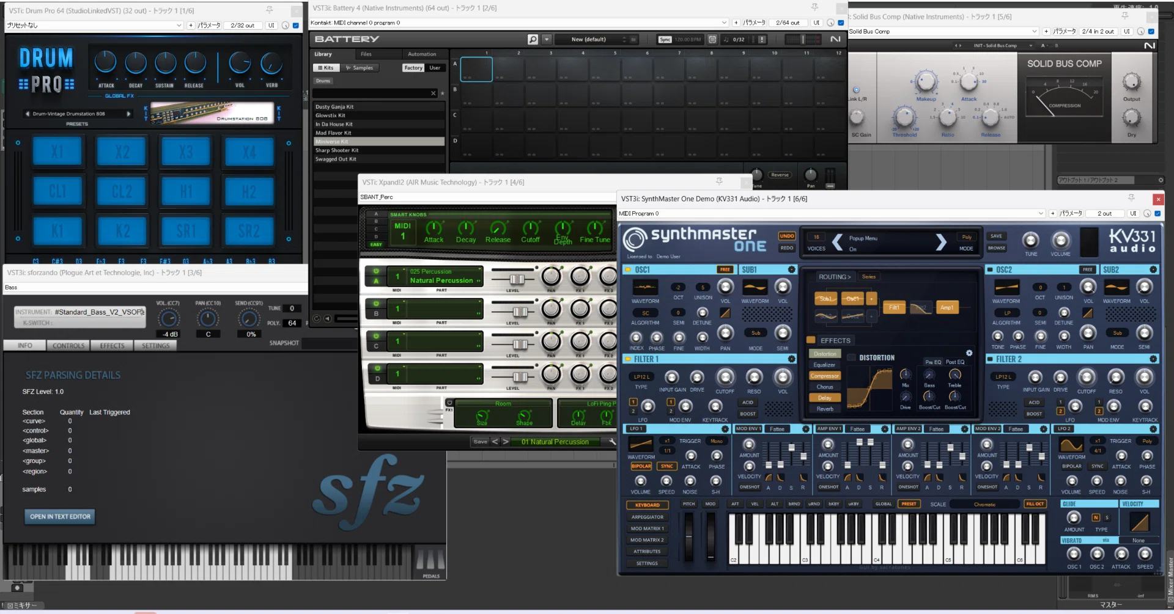This screenshot has width=1174, height=614.
Task: Click the left arrow for previous SynthMaster preset
Action: [x=837, y=243]
